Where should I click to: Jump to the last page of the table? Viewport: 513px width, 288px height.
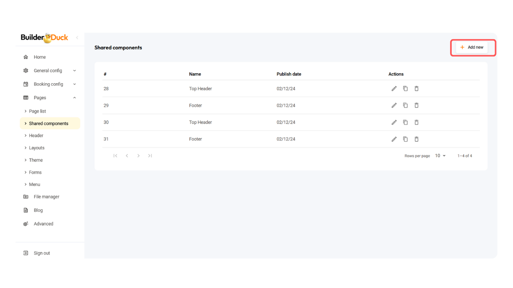[x=150, y=156]
